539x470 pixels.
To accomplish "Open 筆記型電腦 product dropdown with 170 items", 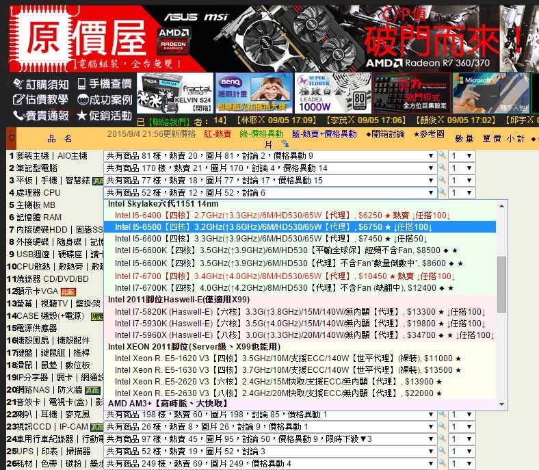I will point(270,168).
